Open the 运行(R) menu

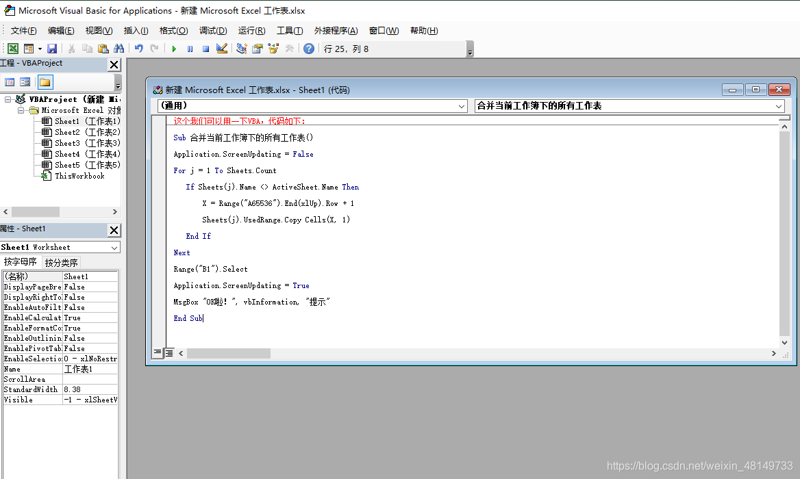point(251,31)
